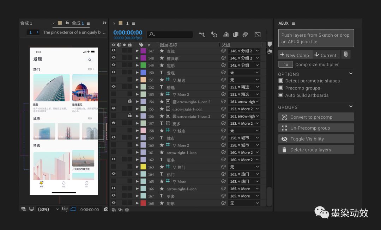Open the AEUX panel menu icon
The height and width of the screenshot is (230, 381).
coord(294,23)
